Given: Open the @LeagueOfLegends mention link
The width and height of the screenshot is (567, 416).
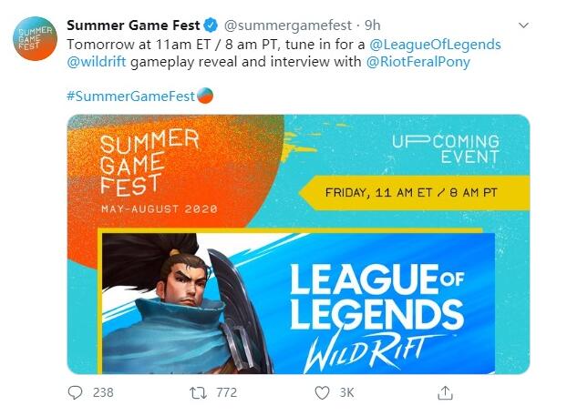Looking at the screenshot, I should point(435,44).
